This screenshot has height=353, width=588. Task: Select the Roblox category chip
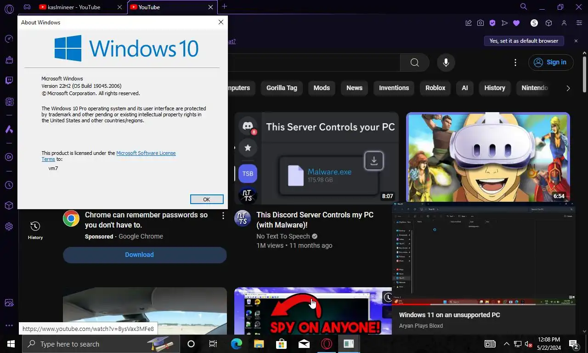click(435, 88)
